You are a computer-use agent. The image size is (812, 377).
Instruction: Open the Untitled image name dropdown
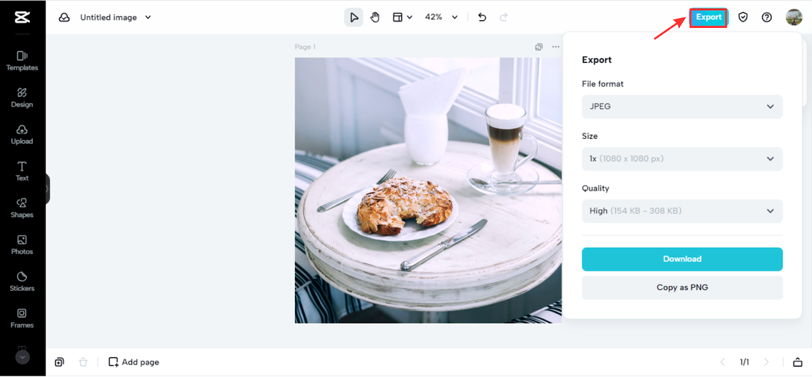[115, 18]
